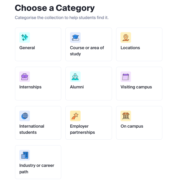Screen dimensions: 192x185
Task: Select the On campus label
Action: point(132,126)
